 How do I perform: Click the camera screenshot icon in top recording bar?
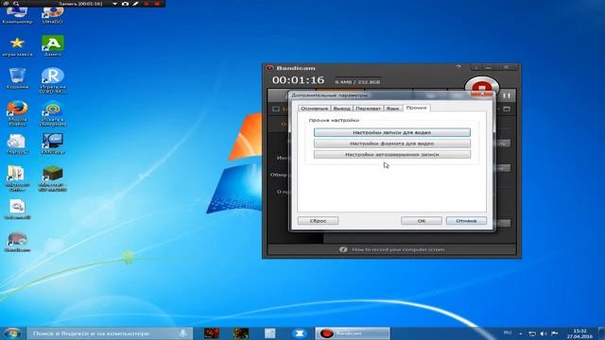[x=125, y=4]
